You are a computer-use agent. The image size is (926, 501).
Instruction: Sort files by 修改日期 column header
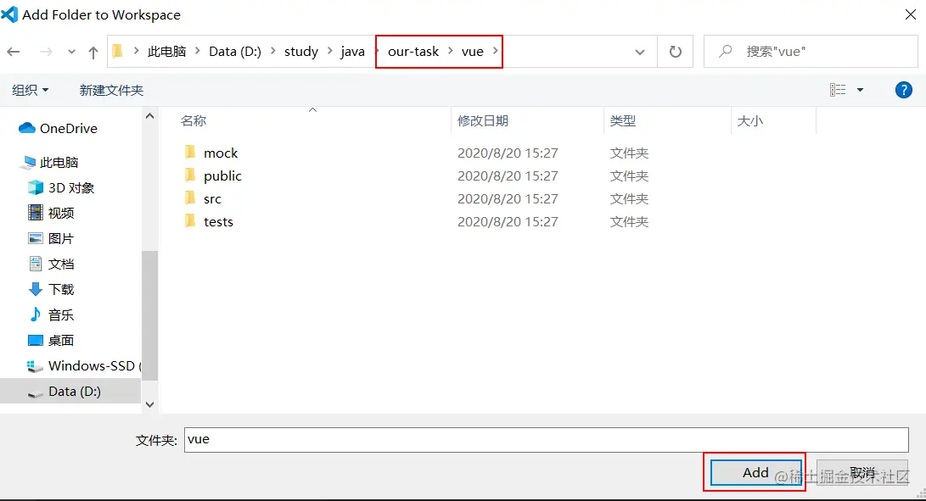(x=483, y=120)
